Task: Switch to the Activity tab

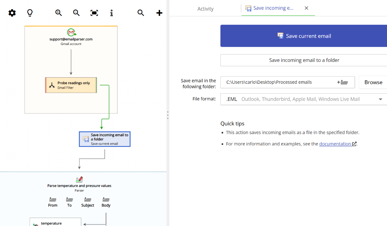Action: point(205,9)
